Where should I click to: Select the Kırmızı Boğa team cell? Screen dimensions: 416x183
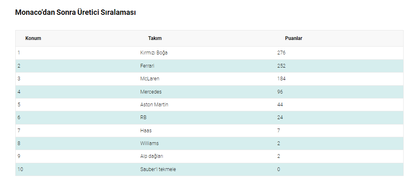[x=154, y=53]
